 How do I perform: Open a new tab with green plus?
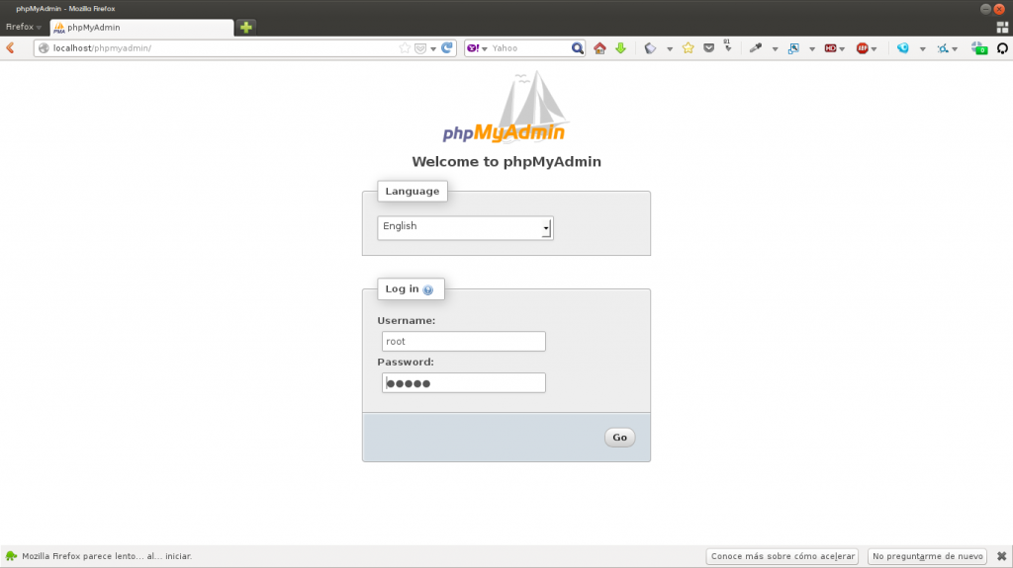click(x=246, y=27)
